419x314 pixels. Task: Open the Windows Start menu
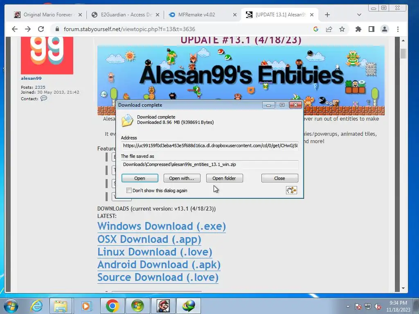pos(11,306)
